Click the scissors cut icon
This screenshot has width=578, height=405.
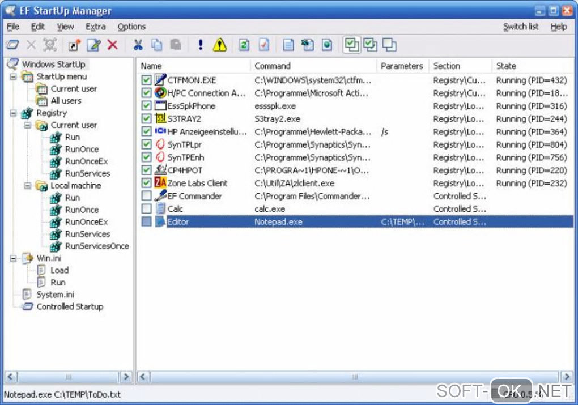[138, 45]
